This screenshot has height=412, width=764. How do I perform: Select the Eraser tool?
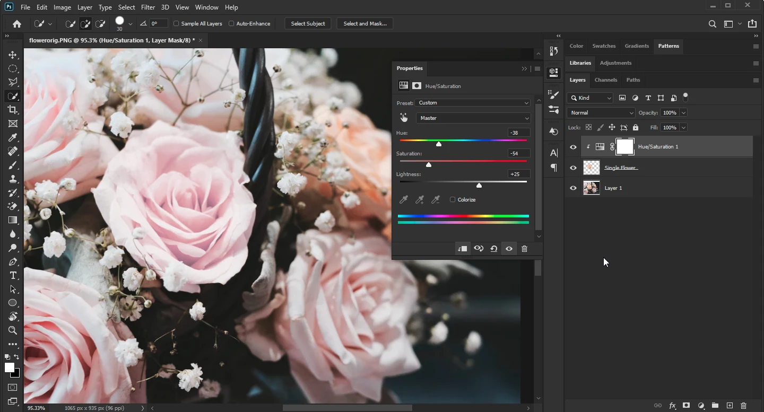click(13, 207)
